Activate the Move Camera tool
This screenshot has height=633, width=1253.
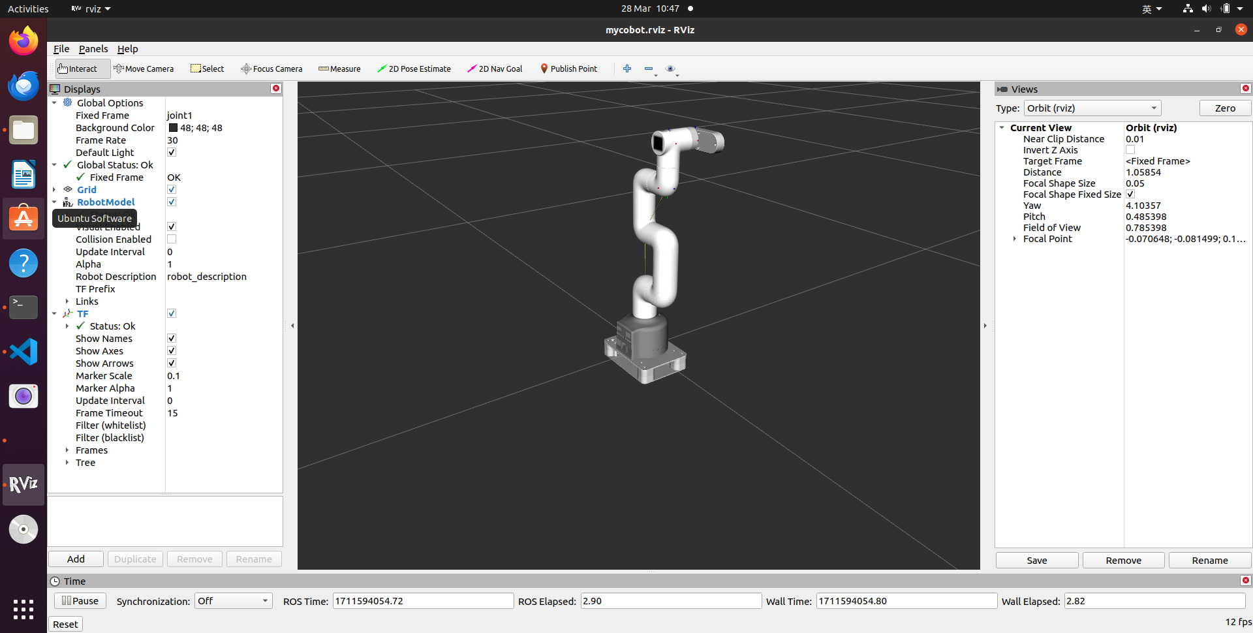click(144, 69)
